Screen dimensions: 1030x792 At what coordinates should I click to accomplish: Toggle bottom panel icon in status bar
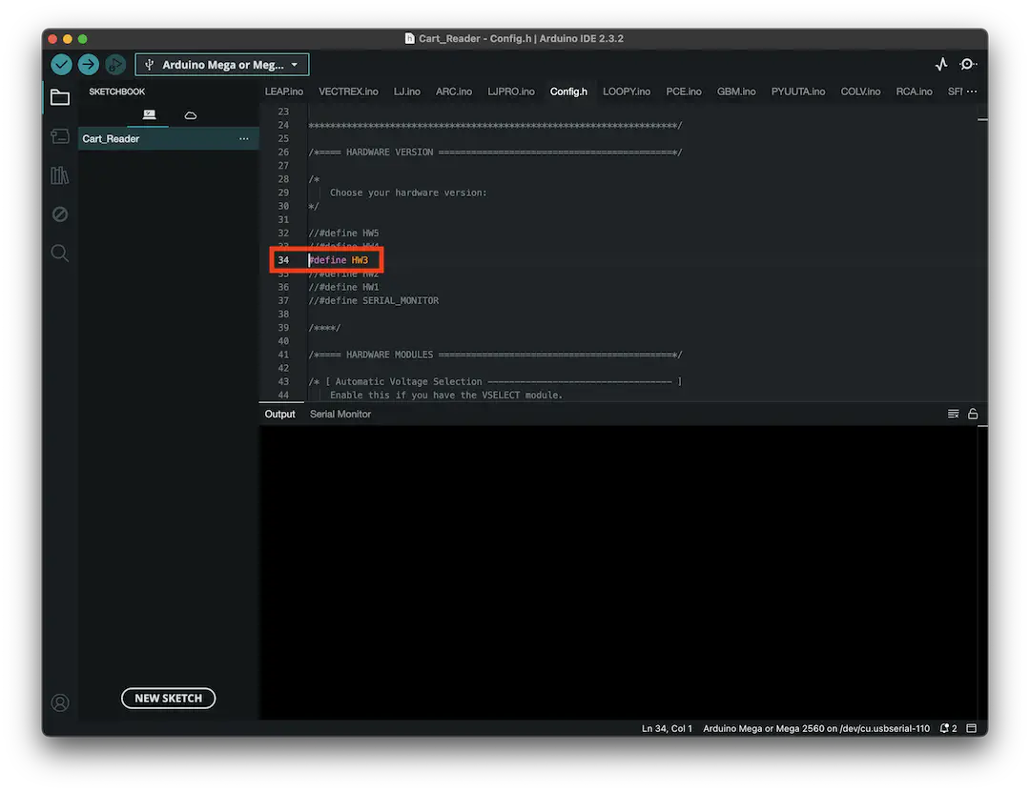click(x=972, y=728)
